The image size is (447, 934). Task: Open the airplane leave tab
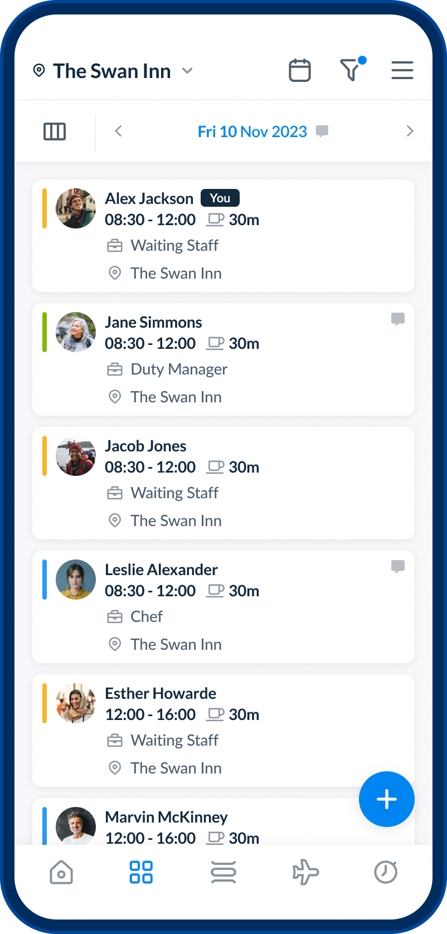305,872
